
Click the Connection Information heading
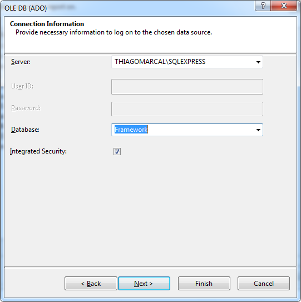[47, 24]
